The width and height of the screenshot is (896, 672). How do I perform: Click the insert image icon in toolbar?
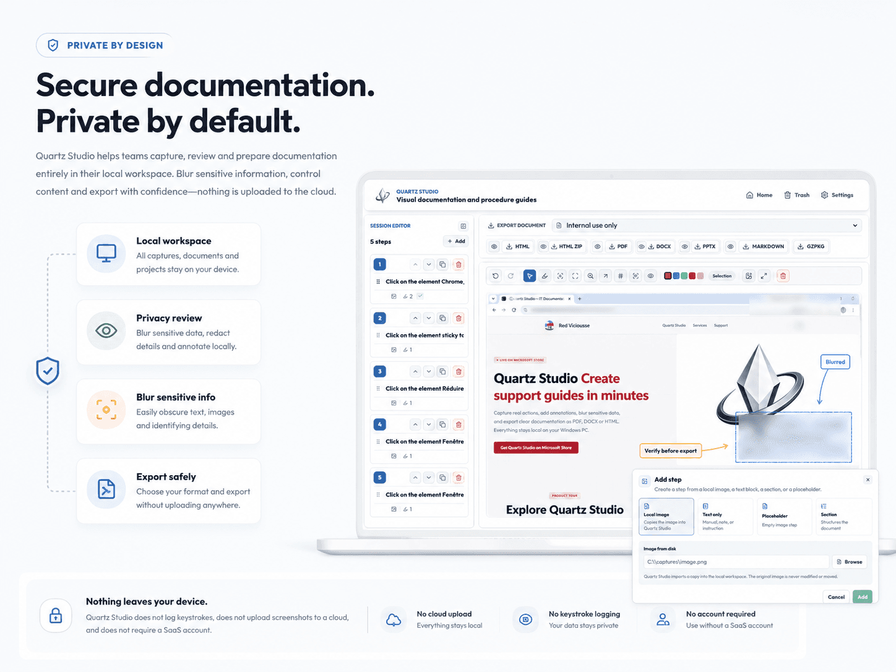749,276
